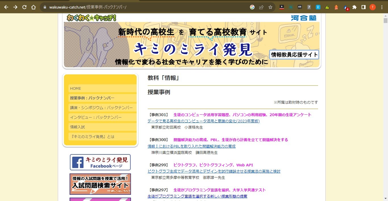Visit the キミのミライ発見 Facebook page banner
Screen dimensions: 388x201
tap(100, 162)
